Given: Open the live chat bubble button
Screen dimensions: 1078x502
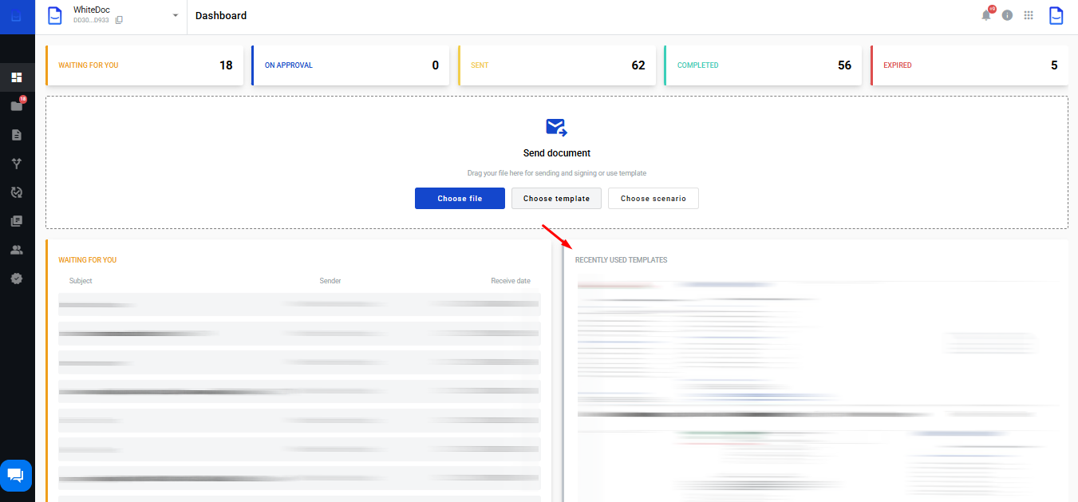Looking at the screenshot, I should [x=16, y=476].
